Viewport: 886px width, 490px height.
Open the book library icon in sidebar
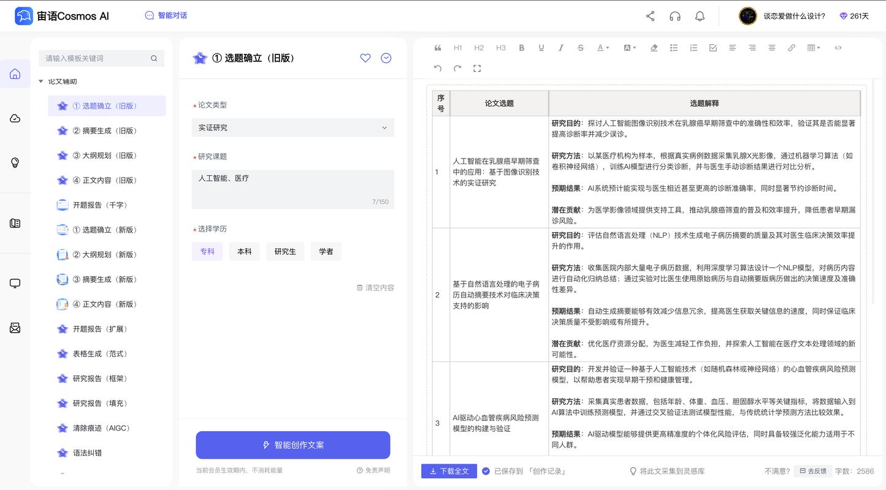tap(15, 223)
